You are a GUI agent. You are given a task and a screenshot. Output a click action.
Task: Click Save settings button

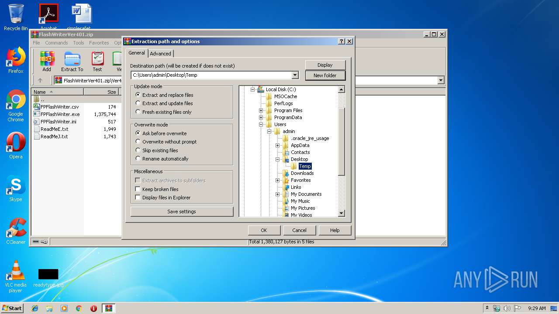[182, 212]
